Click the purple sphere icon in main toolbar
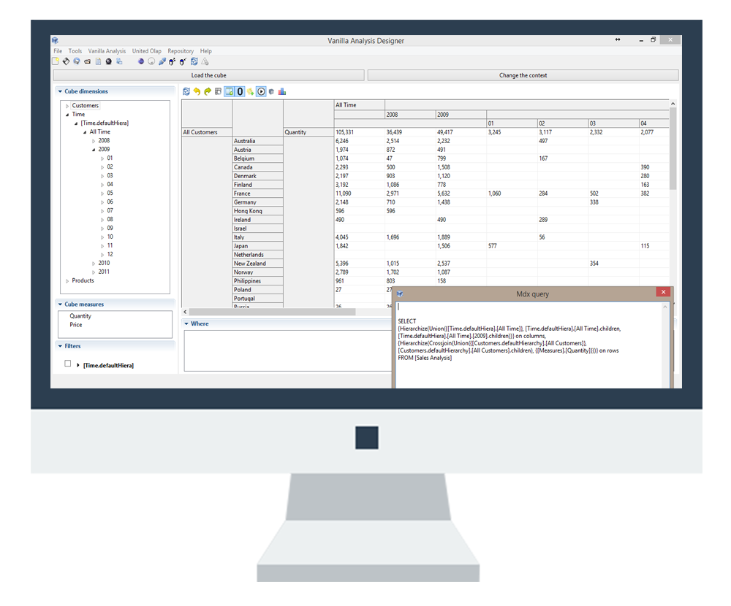 [141, 61]
